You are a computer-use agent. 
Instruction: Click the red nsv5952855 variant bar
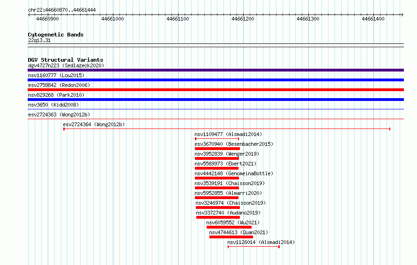tap(216, 198)
